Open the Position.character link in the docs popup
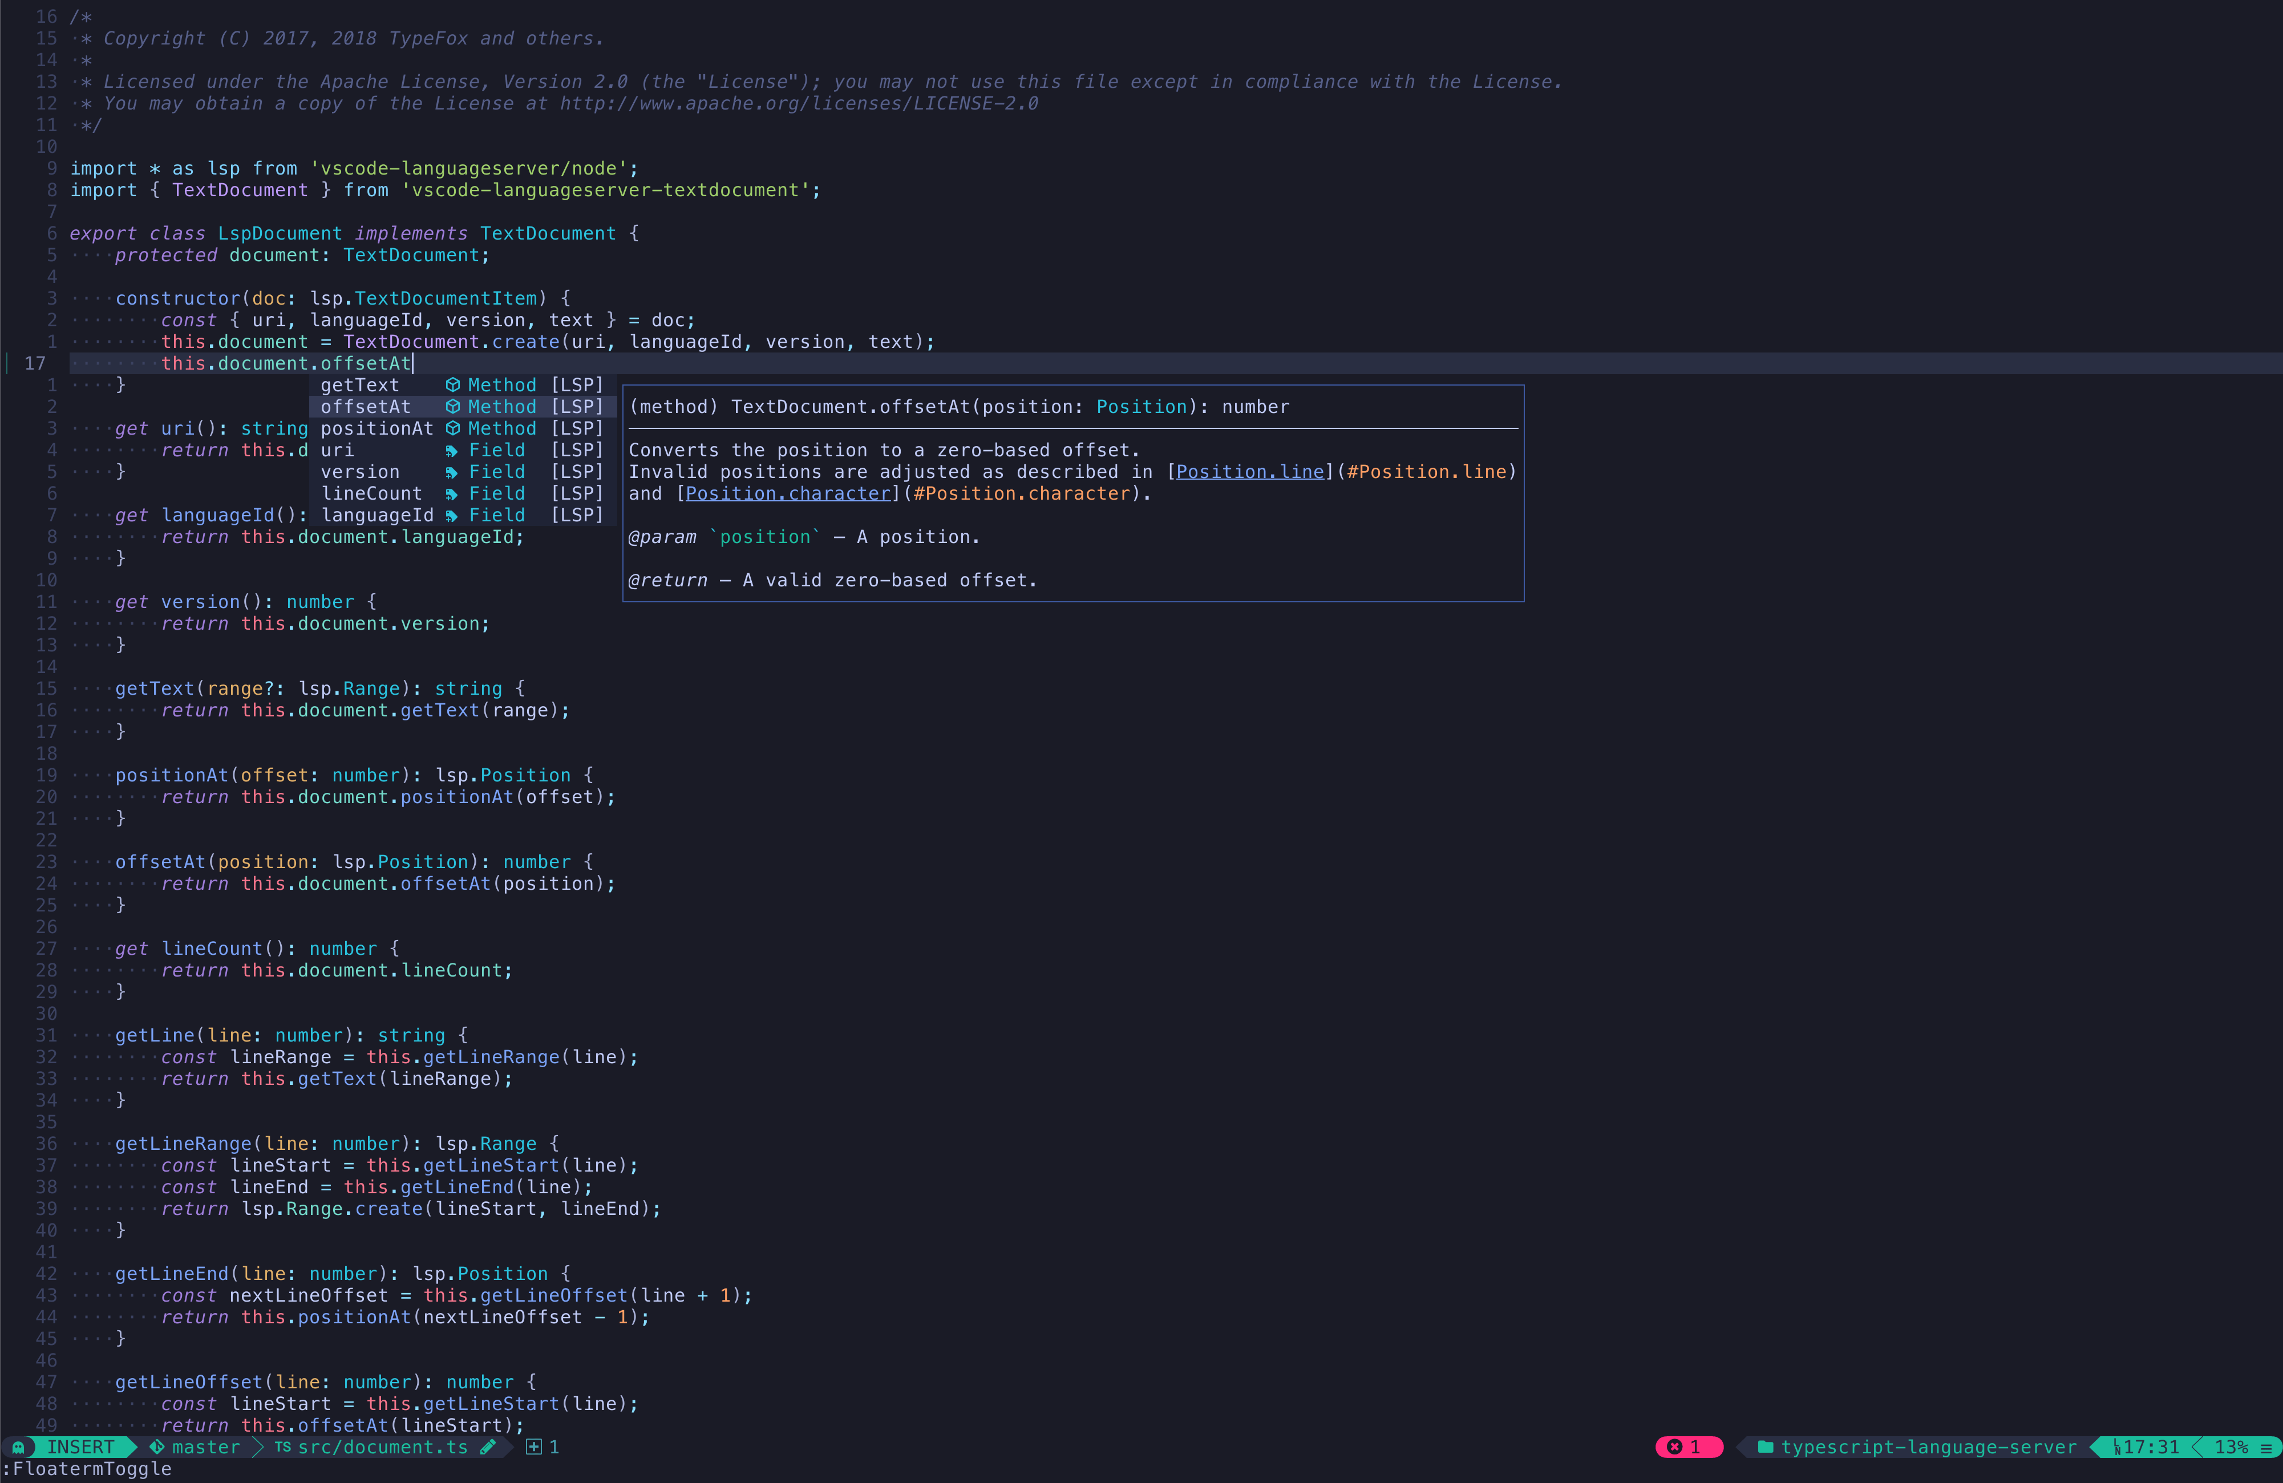 tap(788, 493)
